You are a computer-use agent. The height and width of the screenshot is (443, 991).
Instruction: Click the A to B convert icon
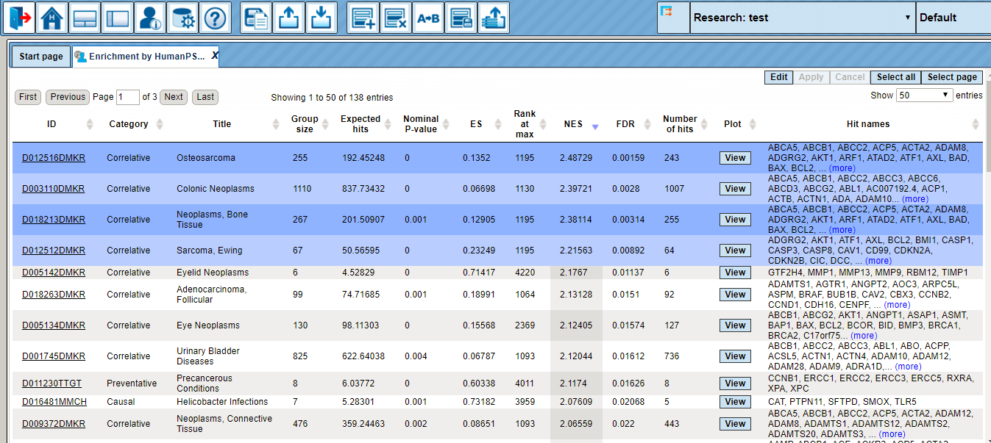pos(428,18)
